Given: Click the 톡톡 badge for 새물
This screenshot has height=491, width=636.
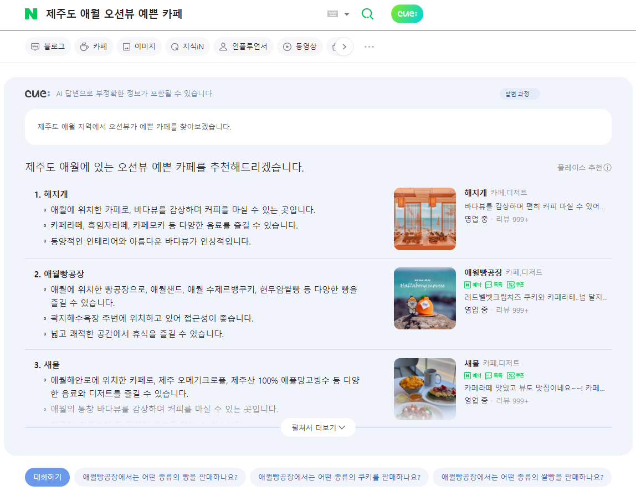Looking at the screenshot, I should [x=494, y=375].
